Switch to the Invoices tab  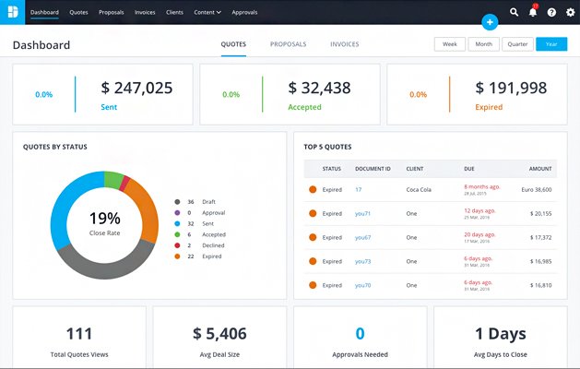344,44
